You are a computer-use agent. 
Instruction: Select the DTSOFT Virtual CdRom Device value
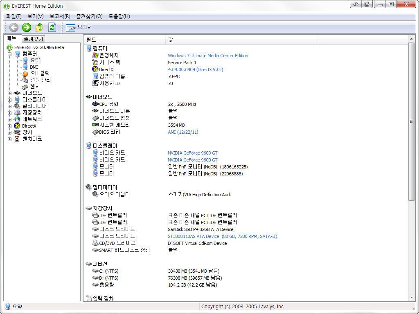197,243
